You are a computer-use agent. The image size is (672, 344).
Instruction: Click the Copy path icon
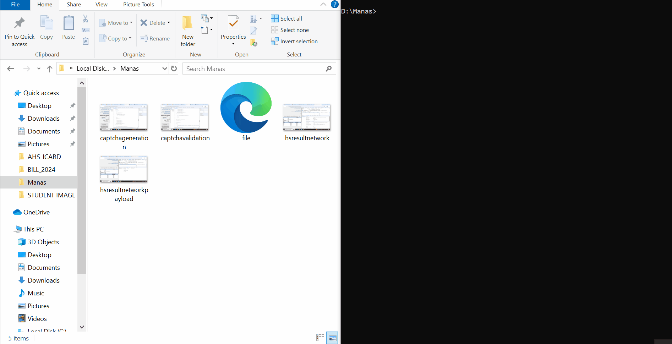86,30
